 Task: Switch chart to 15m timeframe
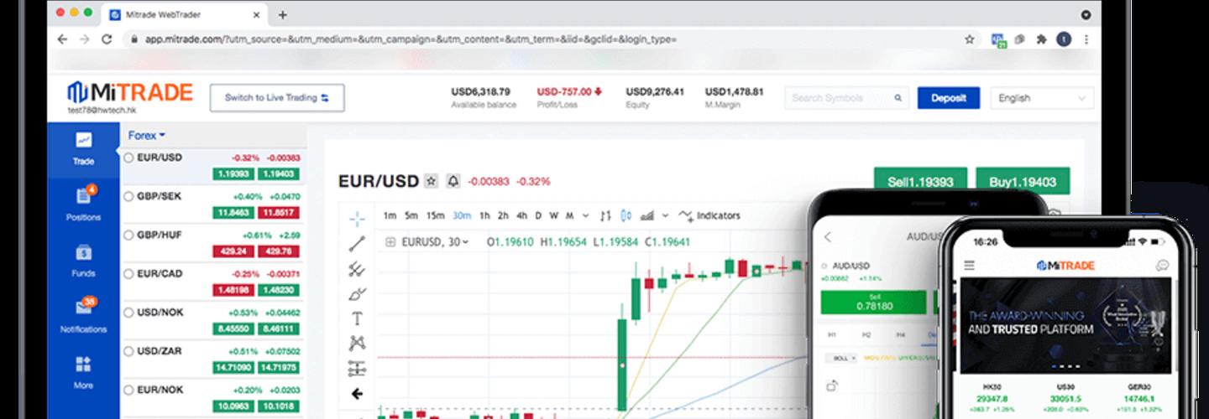pos(435,215)
